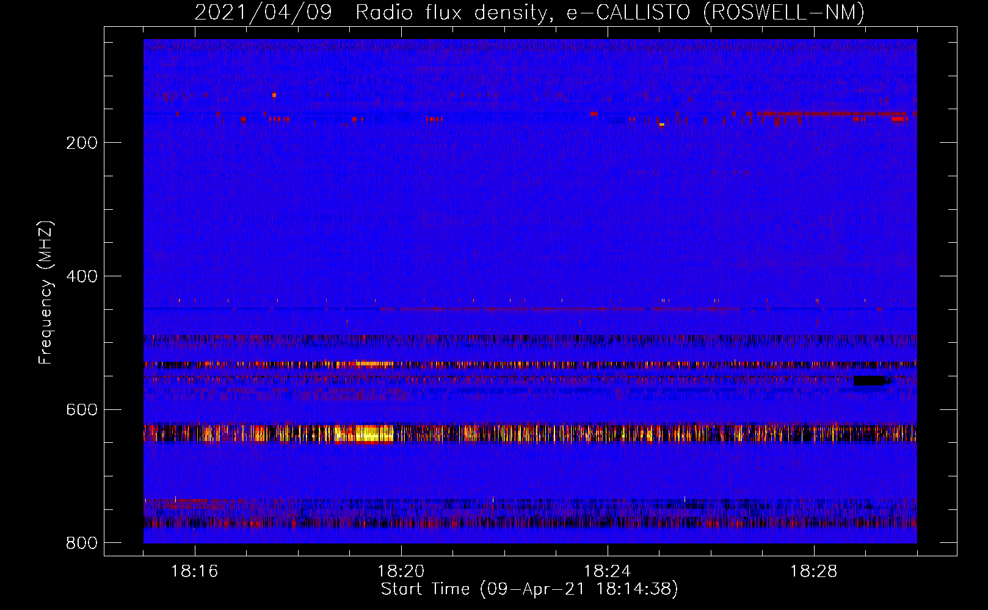This screenshot has height=610, width=988.
Task: Click the "Frequency (MHZ)" axis label
Action: tap(46, 293)
